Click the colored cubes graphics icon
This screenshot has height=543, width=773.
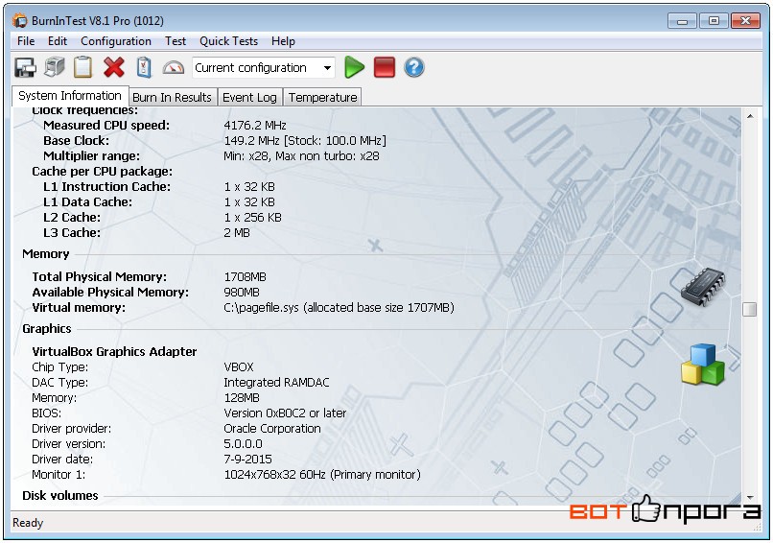pyautogui.click(x=703, y=365)
